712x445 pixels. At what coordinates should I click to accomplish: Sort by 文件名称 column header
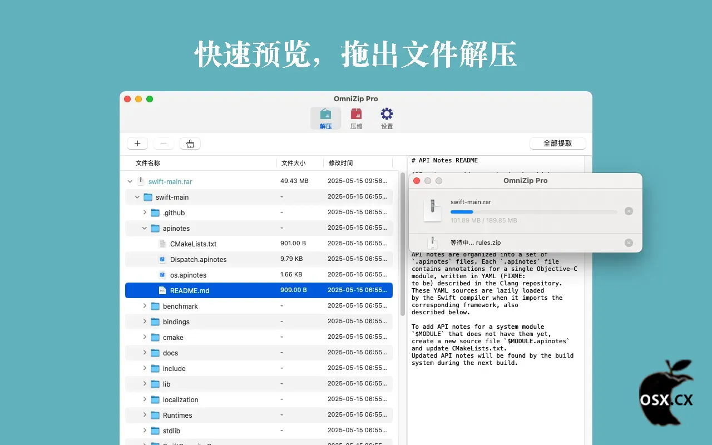[148, 163]
